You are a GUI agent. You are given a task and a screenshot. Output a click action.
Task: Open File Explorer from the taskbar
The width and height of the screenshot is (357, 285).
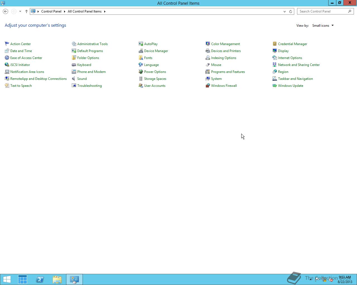click(x=57, y=279)
